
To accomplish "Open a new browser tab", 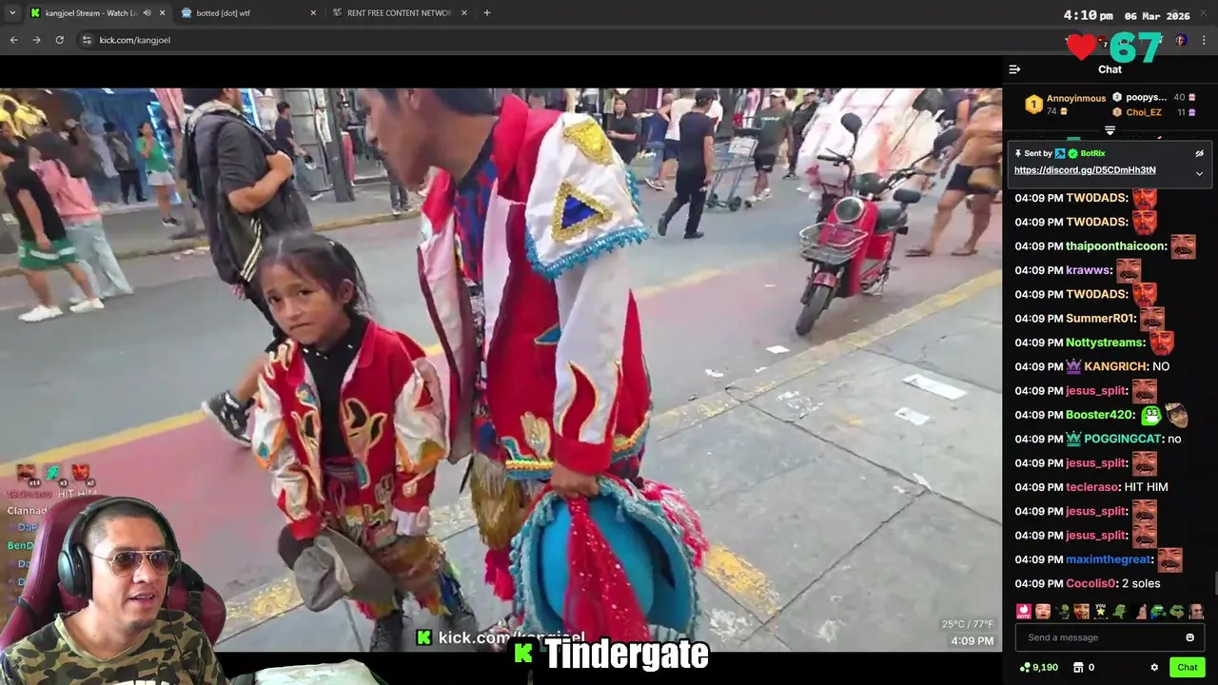I will coord(487,13).
